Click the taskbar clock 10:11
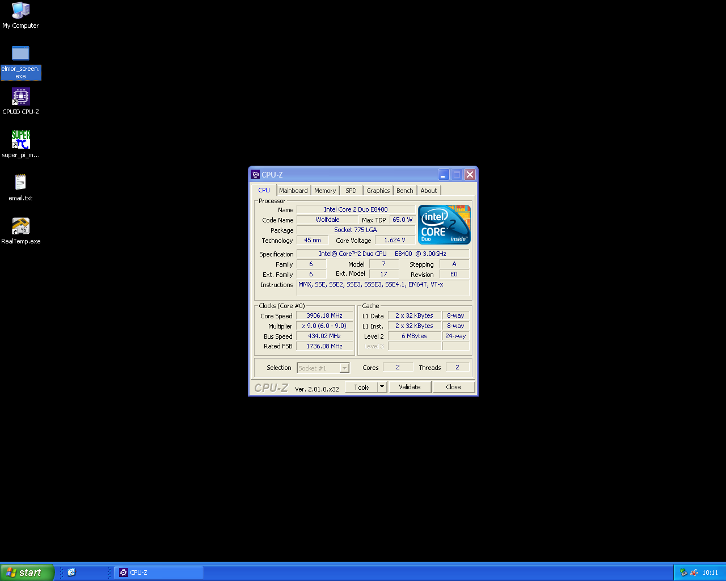The width and height of the screenshot is (726, 581). click(x=710, y=572)
